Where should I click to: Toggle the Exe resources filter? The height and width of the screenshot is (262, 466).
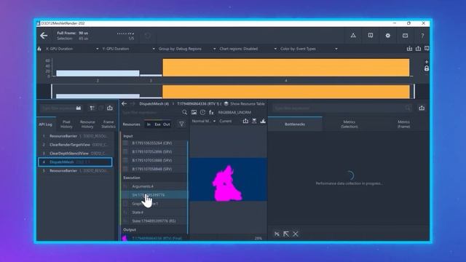[157, 124]
